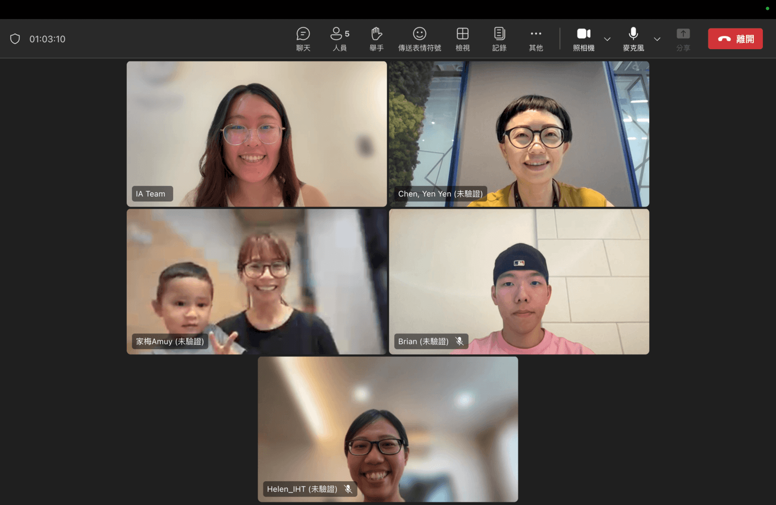Viewport: 776px width, 505px height.
Task: Select the IA Team video tile
Action: (257, 134)
